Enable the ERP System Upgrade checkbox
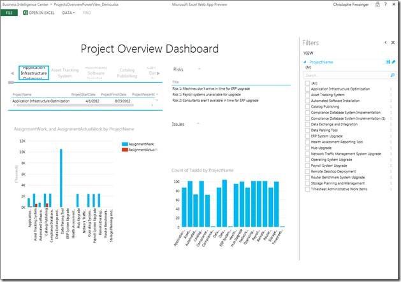Image resolution: width=401 pixels, height=282 pixels. pyautogui.click(x=307, y=136)
